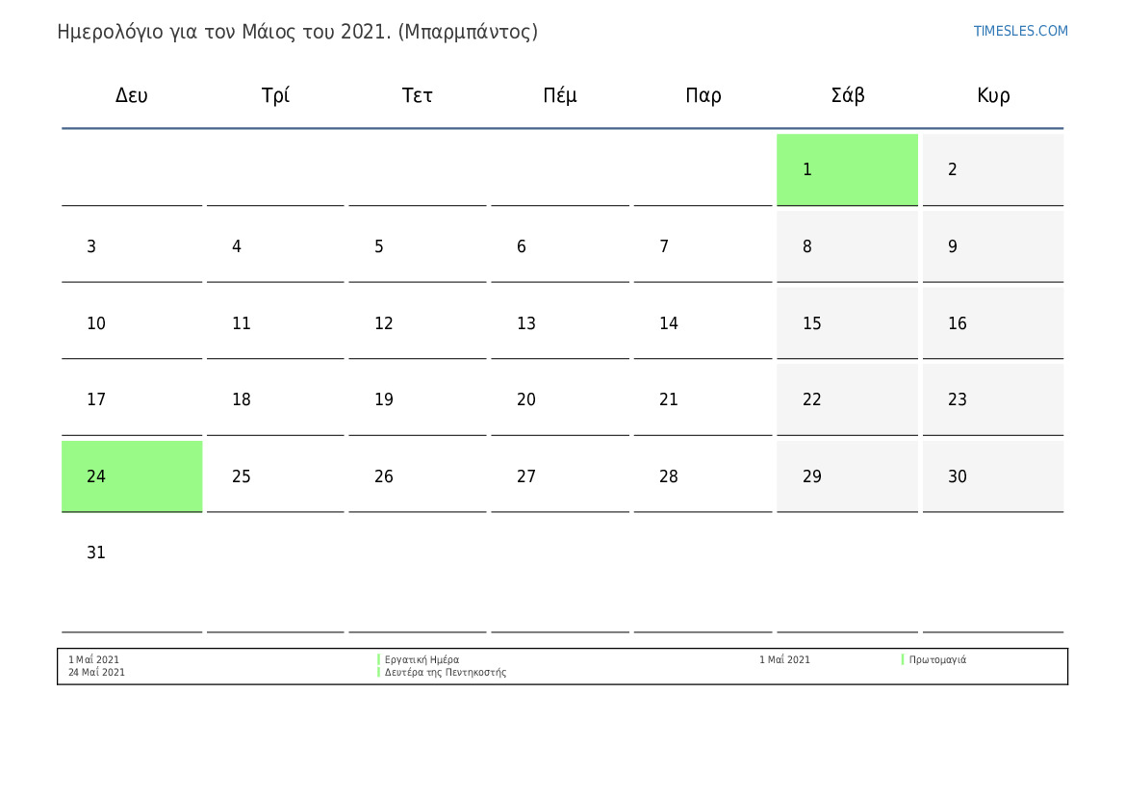This screenshot has height=796, width=1125.
Task: Click the Εργατική Ημέρα legend entry
Action: click(x=422, y=659)
